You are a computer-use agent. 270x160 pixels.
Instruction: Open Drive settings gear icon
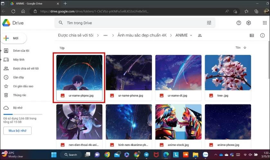pos(248,23)
